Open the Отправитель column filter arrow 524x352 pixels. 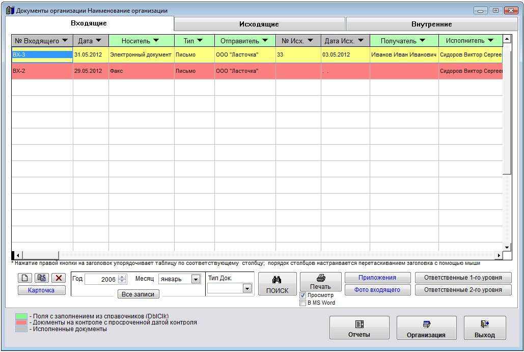tap(266, 41)
